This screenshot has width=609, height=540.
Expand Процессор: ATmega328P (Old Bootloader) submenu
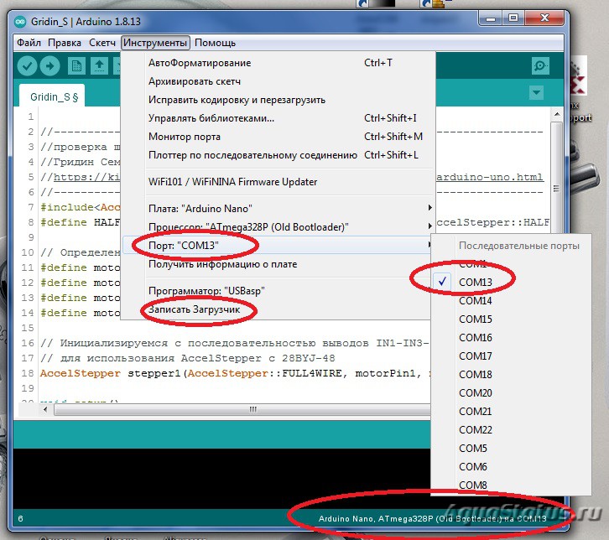click(x=277, y=226)
